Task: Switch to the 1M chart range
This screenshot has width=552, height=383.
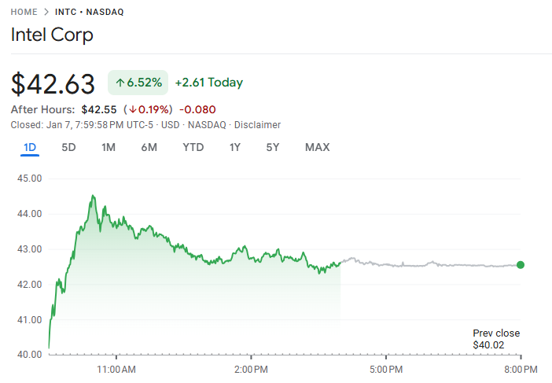Action: 109,147
